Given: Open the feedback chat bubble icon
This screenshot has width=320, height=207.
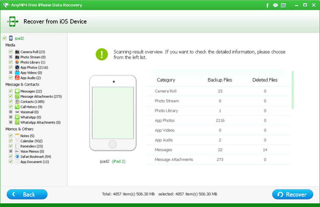Looking at the screenshot, I should (275, 5).
